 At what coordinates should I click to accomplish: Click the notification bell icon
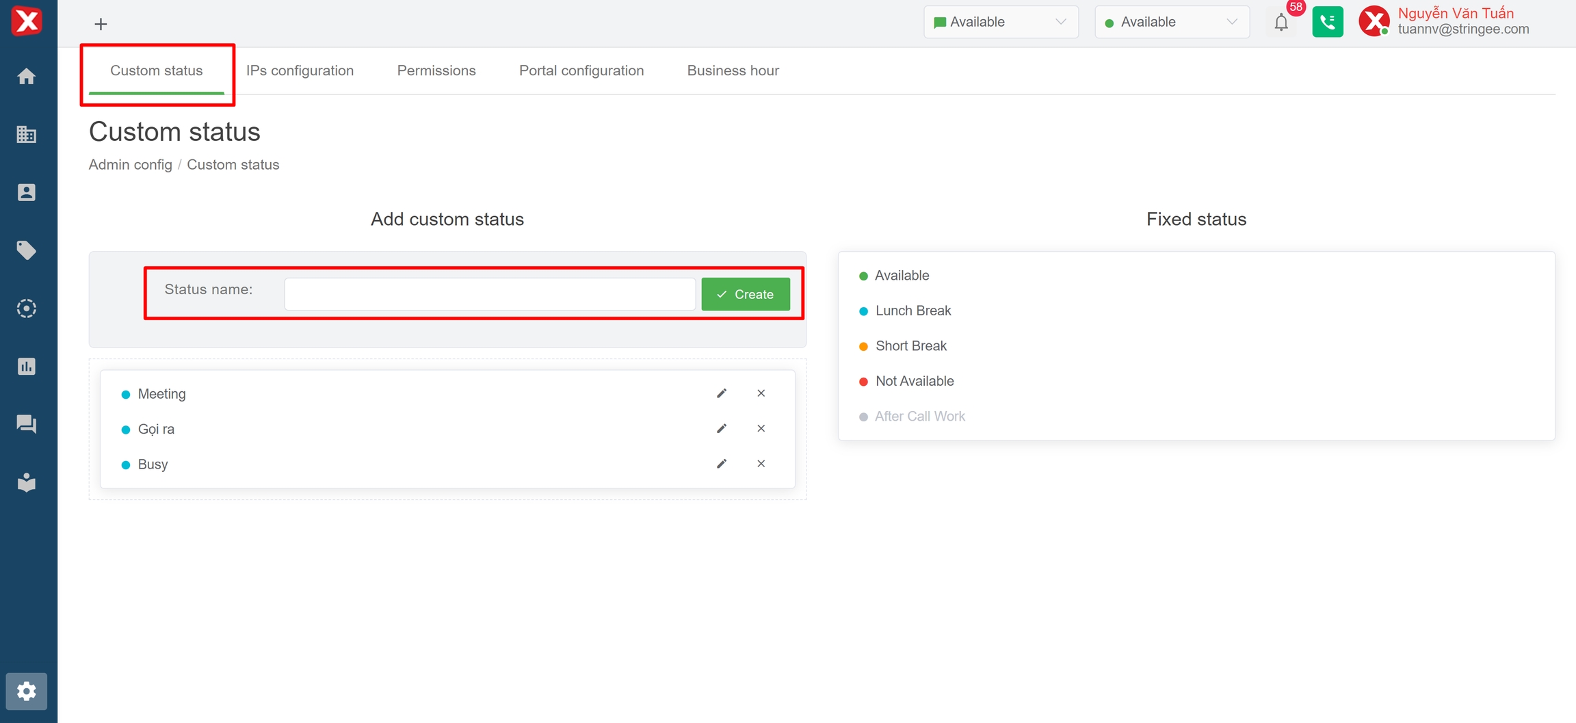point(1280,23)
